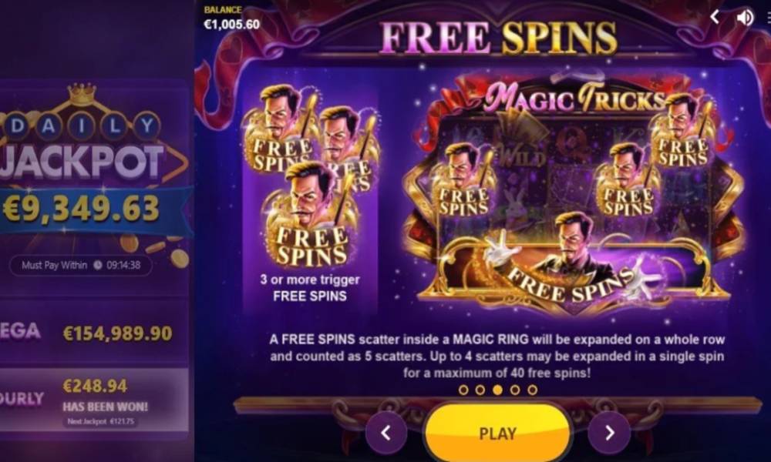Image resolution: width=771 pixels, height=462 pixels.
Task: Select the fifth page indicator dot
Action: click(x=532, y=390)
